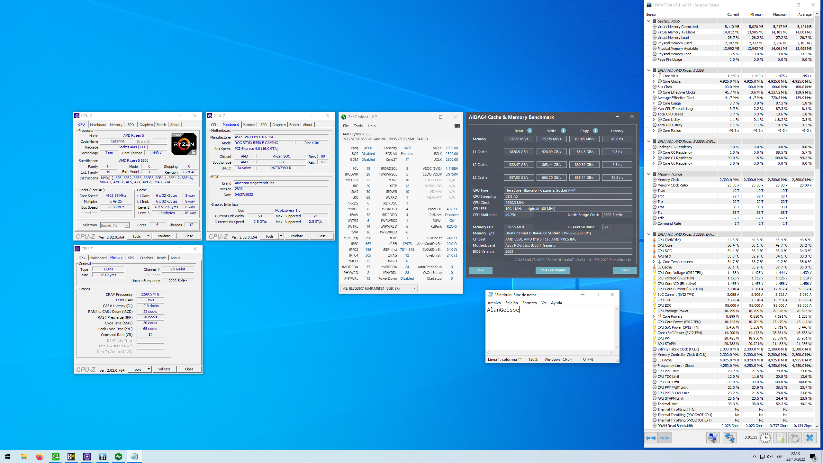Image resolution: width=823 pixels, height=463 pixels.
Task: Click the Ryzen 5 logo in CPU-Z
Action: [184, 144]
